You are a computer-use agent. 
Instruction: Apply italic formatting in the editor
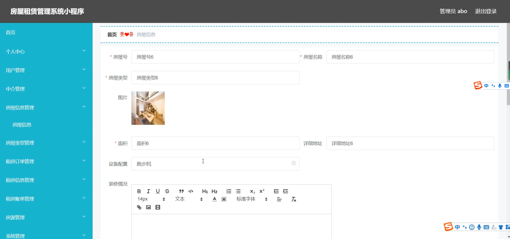148,191
